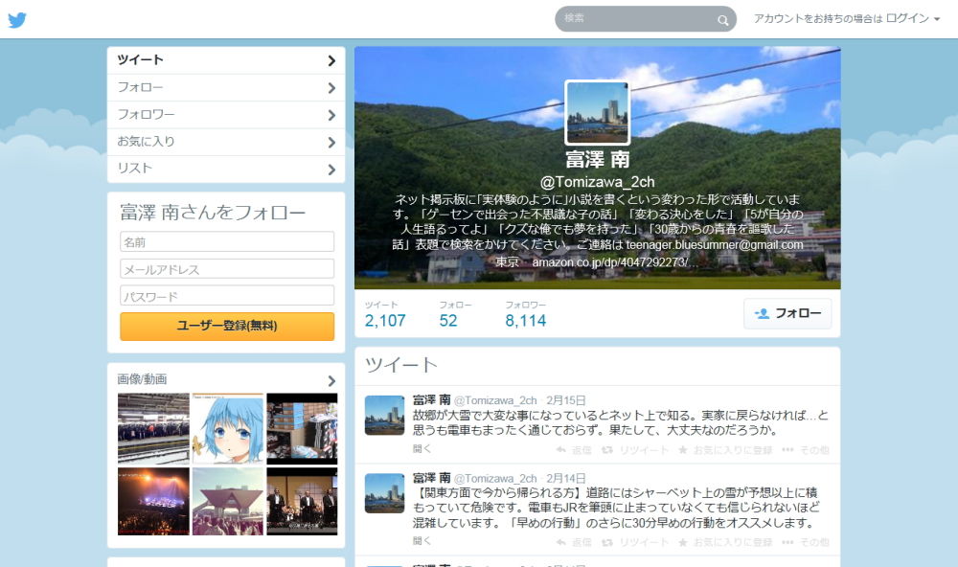958x567 pixels.
Task: Click retweet icon on 2月15日 tweet
Action: pos(606,450)
